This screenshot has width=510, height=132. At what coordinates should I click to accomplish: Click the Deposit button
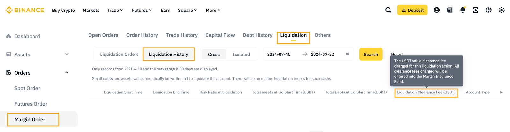[412, 10]
